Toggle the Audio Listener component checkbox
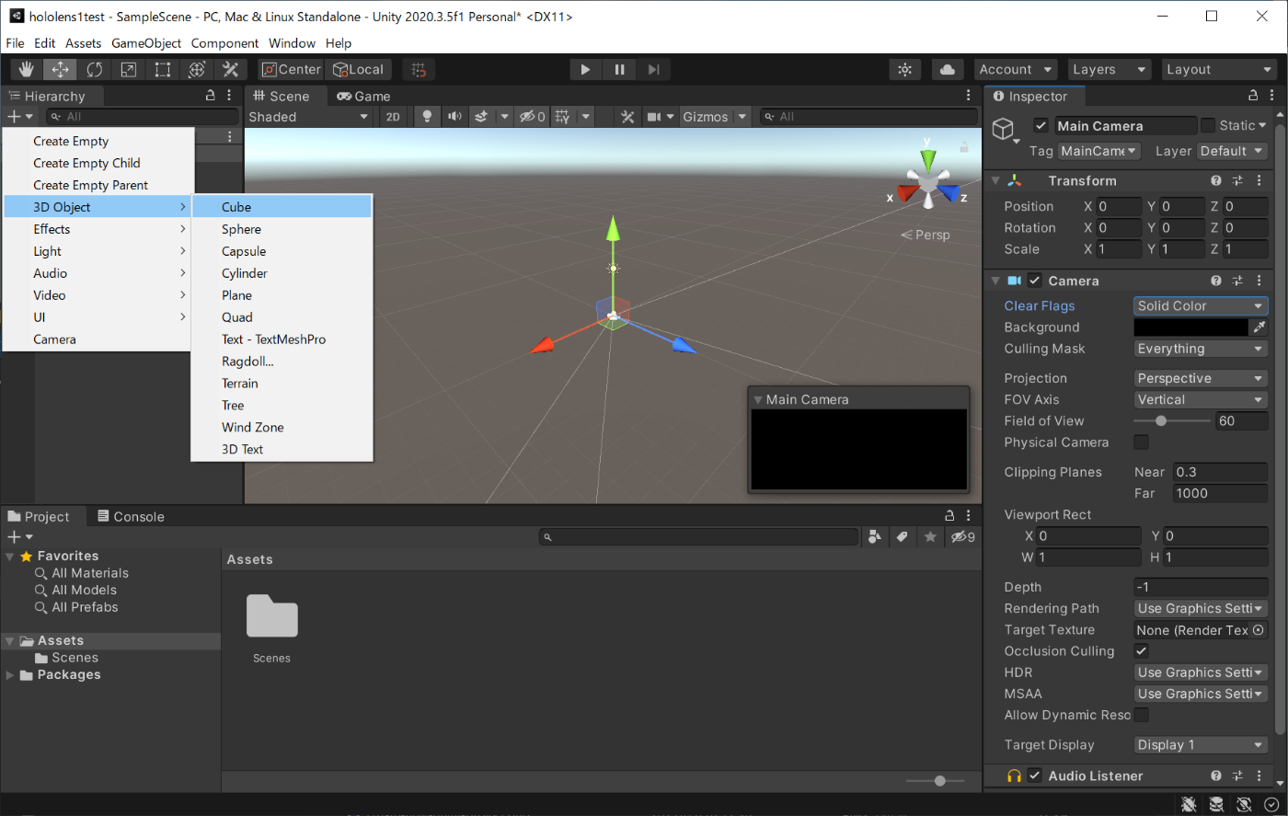 pyautogui.click(x=1035, y=776)
